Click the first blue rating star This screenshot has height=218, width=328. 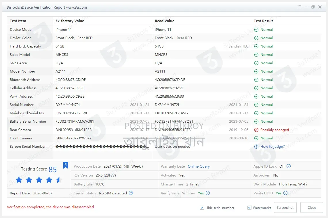(19, 180)
